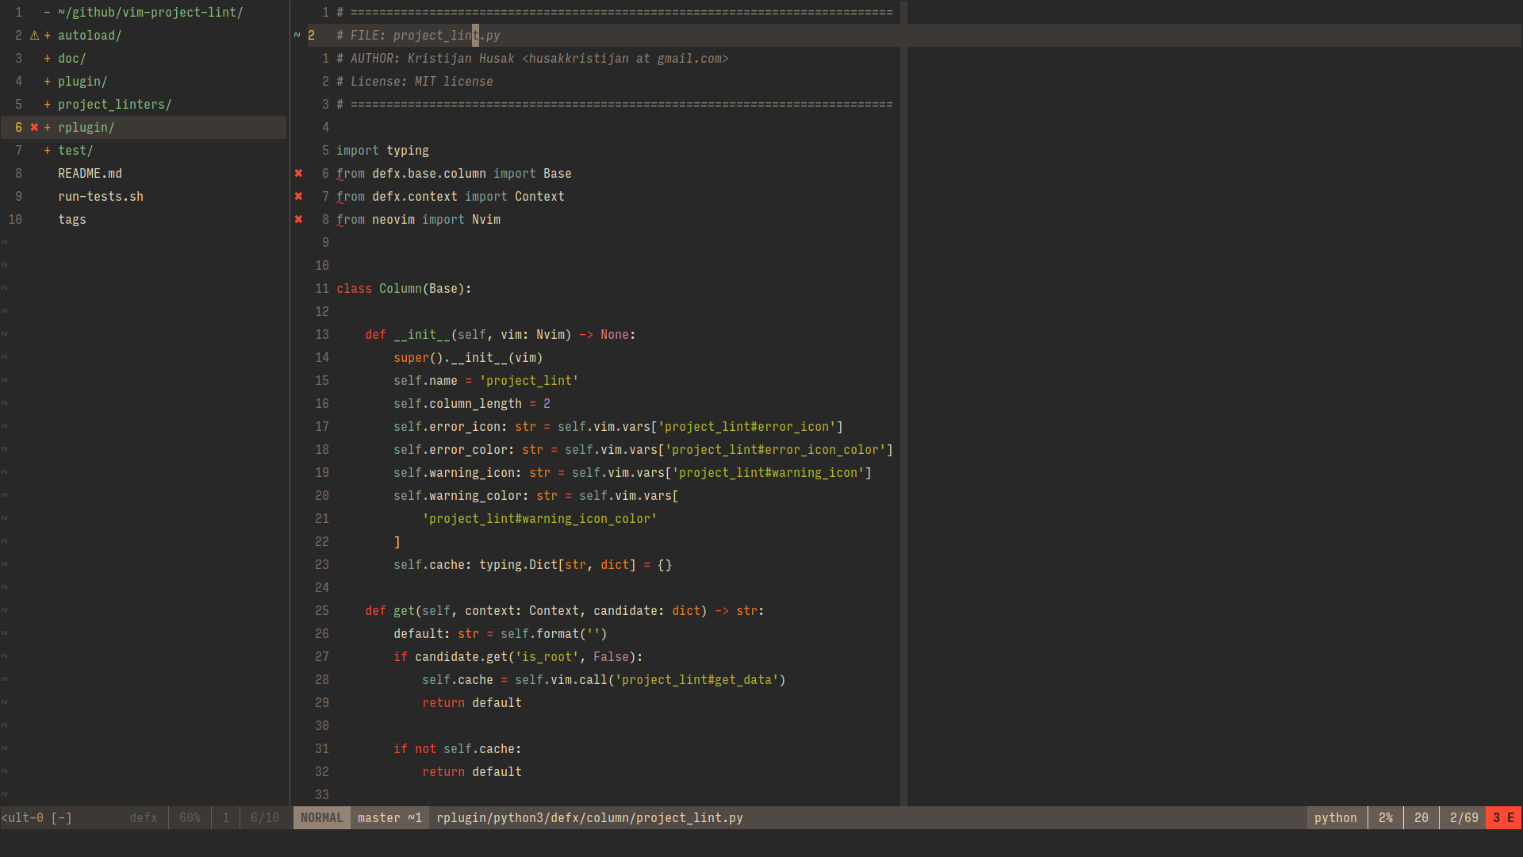Click the NORMAL mode indicator in statusline

322,818
